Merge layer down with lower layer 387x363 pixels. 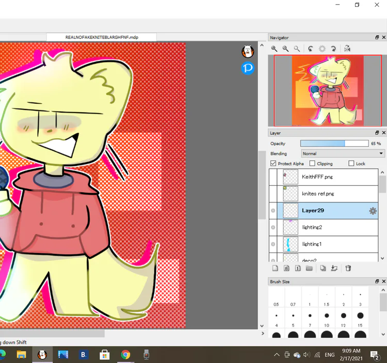[x=334, y=268]
